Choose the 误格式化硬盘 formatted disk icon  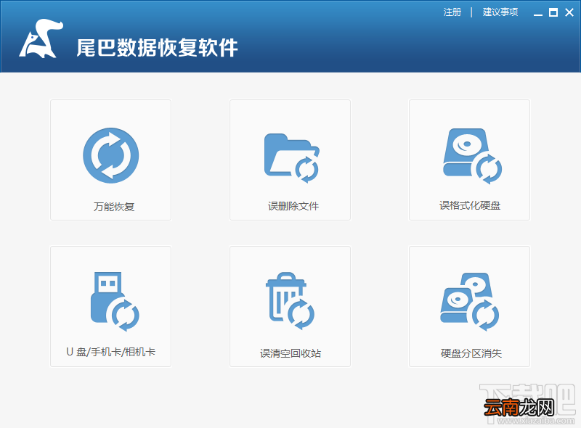coord(473,156)
